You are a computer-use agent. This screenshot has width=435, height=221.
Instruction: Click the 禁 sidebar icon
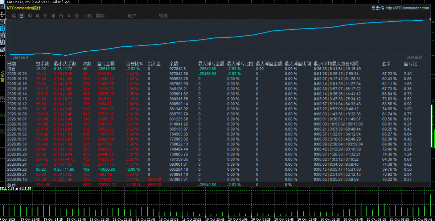point(2,42)
